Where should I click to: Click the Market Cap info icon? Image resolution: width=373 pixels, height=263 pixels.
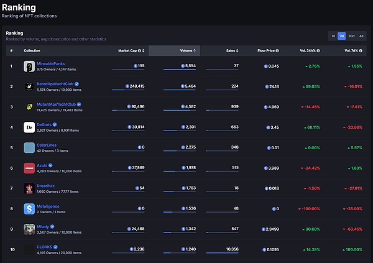pyautogui.click(x=139, y=50)
